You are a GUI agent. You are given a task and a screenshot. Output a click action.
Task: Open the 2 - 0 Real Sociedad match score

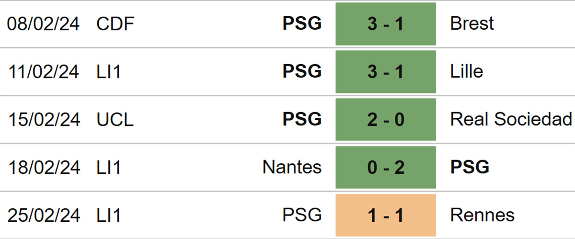tap(386, 120)
